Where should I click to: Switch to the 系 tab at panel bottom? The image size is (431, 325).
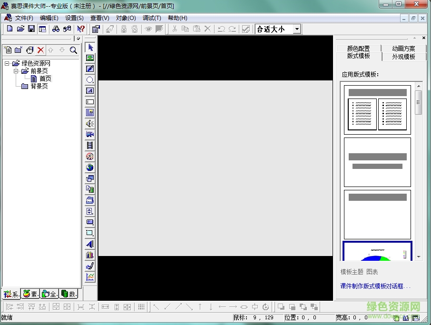[11, 294]
